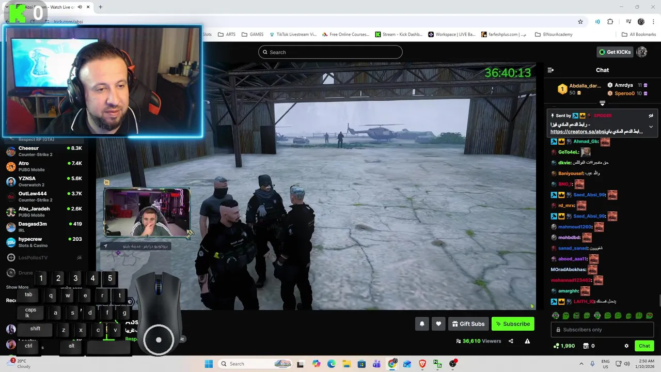The width and height of the screenshot is (661, 372).
Task: Click the microphone tray icon
Action: 592,364
